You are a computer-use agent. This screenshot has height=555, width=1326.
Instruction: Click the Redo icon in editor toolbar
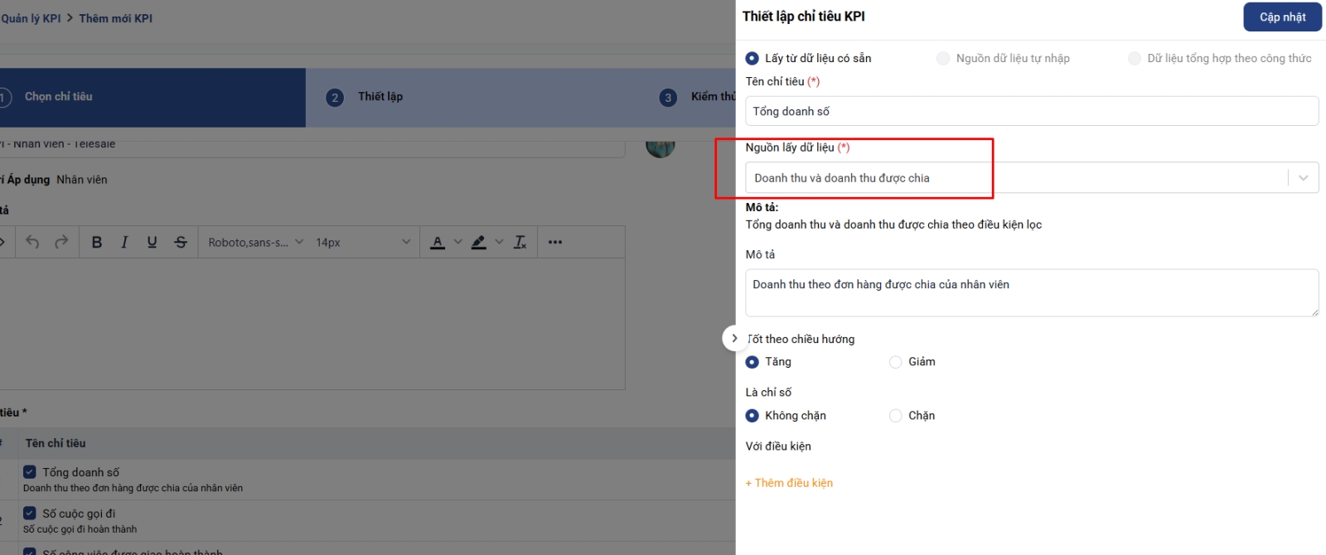61,242
